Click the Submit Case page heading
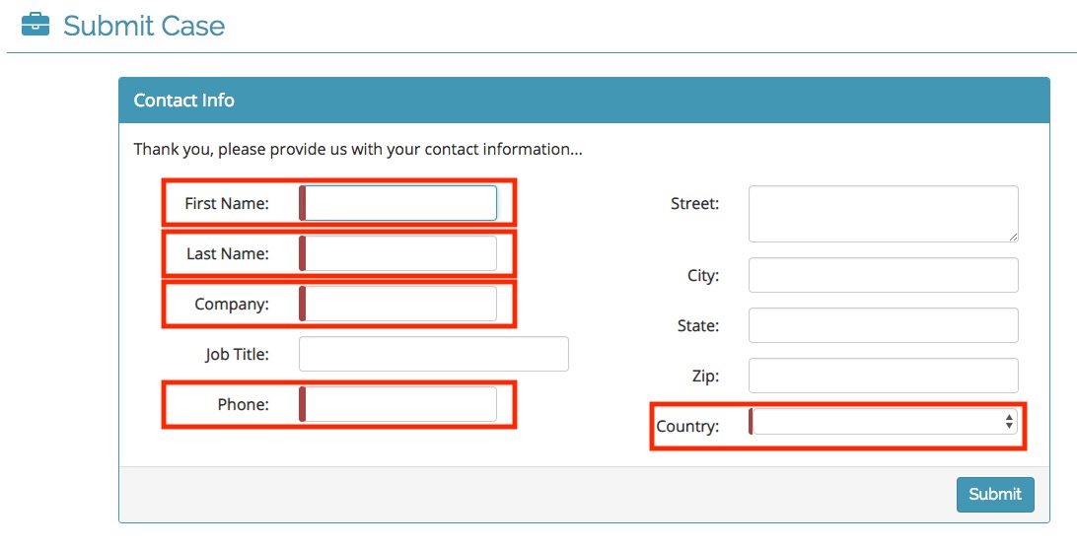The width and height of the screenshot is (1077, 549). 144,26
